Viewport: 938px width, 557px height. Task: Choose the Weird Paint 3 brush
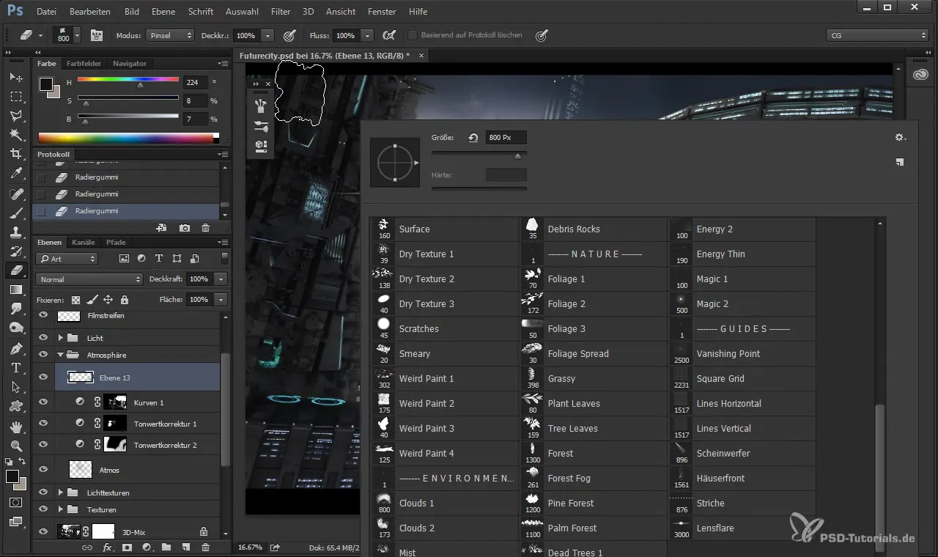click(445, 428)
